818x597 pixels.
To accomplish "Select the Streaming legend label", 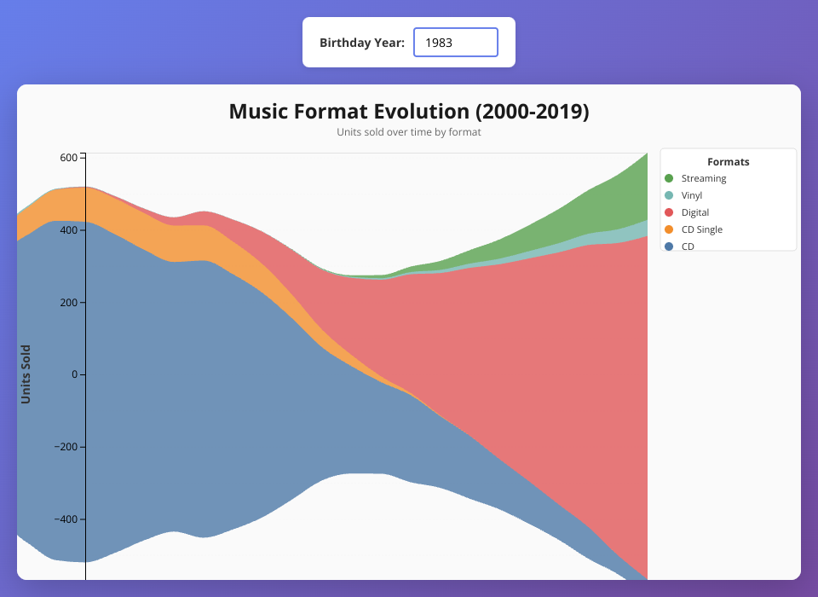I will pos(704,178).
